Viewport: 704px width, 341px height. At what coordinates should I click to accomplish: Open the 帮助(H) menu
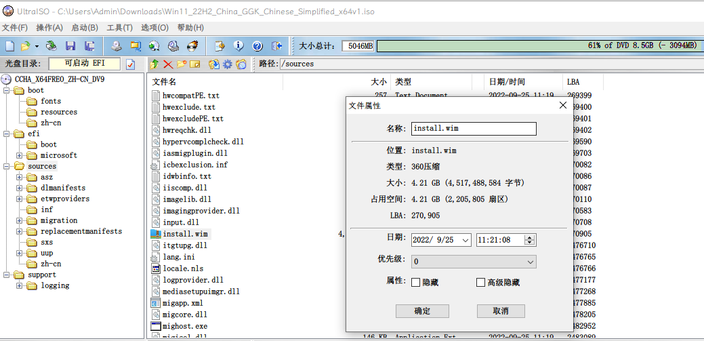[x=190, y=28]
